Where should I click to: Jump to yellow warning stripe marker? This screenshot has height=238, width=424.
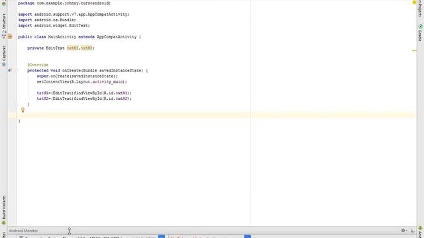click(414, 50)
